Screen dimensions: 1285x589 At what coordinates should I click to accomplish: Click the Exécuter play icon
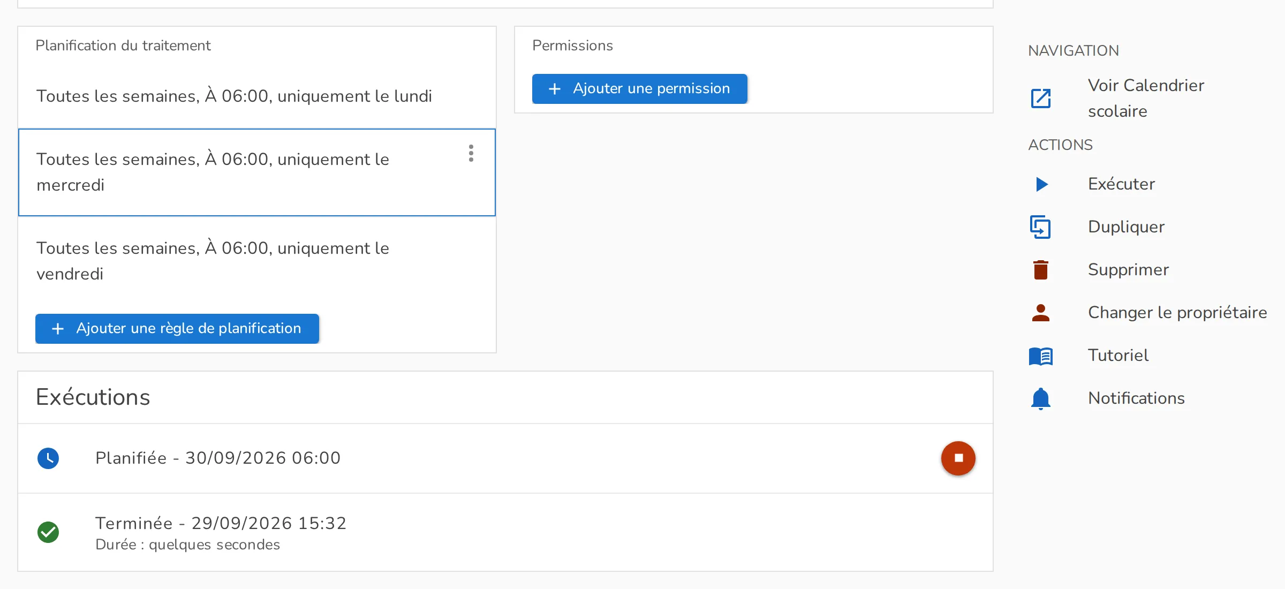point(1041,184)
